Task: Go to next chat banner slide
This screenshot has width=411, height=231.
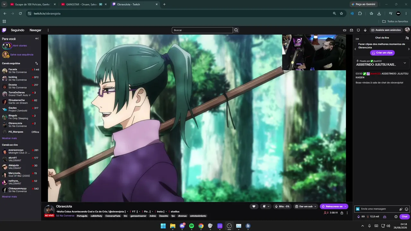Action: pyautogui.click(x=409, y=49)
